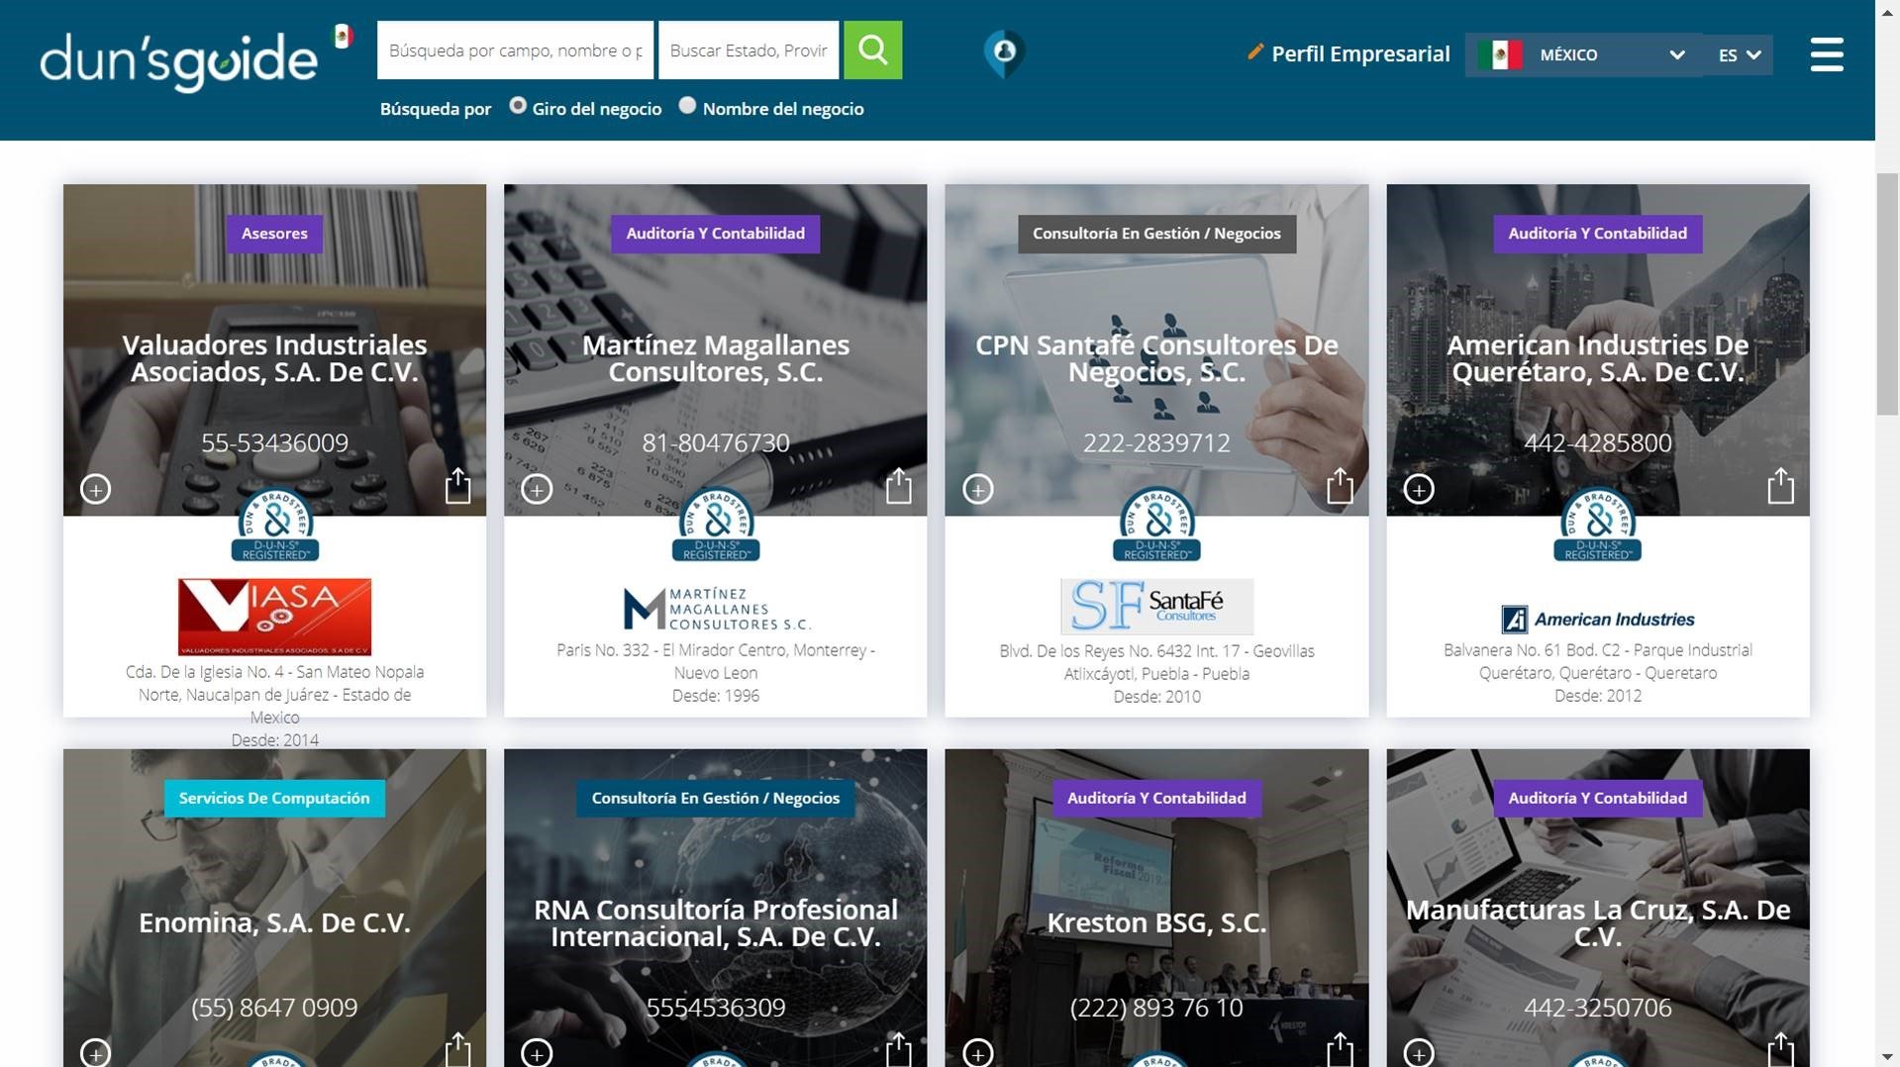Screen dimensions: 1900x1067
Task: Click the plus icon on Enomina card
Action: click(96, 1052)
